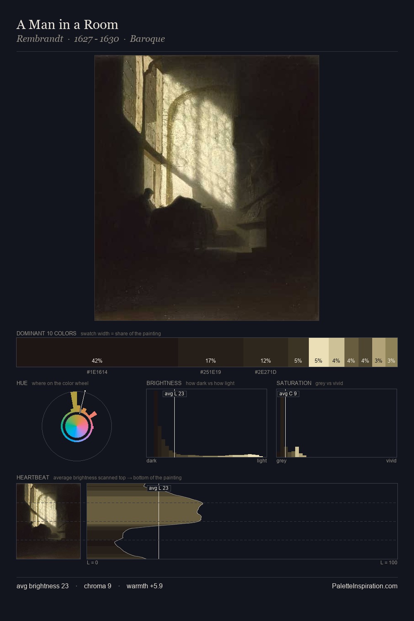Click 'where on the color wheel' caption
This screenshot has width=414, height=621.
(x=60, y=383)
